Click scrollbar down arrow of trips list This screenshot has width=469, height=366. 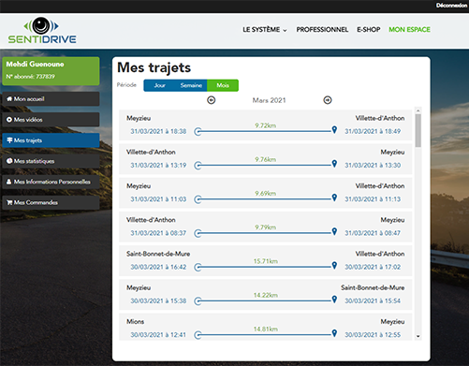418,336
